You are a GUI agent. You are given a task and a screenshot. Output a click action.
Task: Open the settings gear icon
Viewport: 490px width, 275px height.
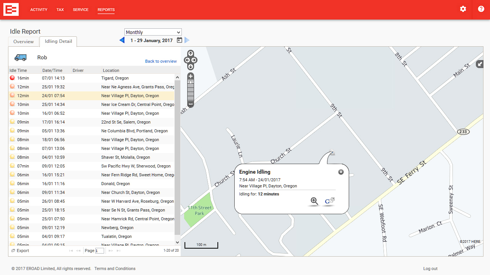(x=463, y=9)
